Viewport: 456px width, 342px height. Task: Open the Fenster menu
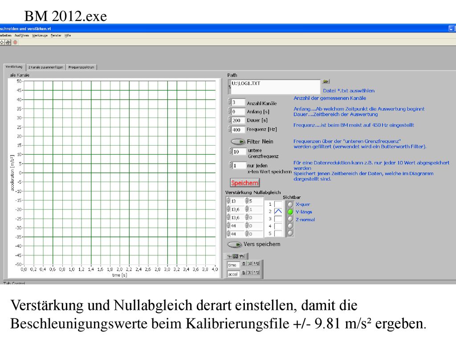point(56,36)
